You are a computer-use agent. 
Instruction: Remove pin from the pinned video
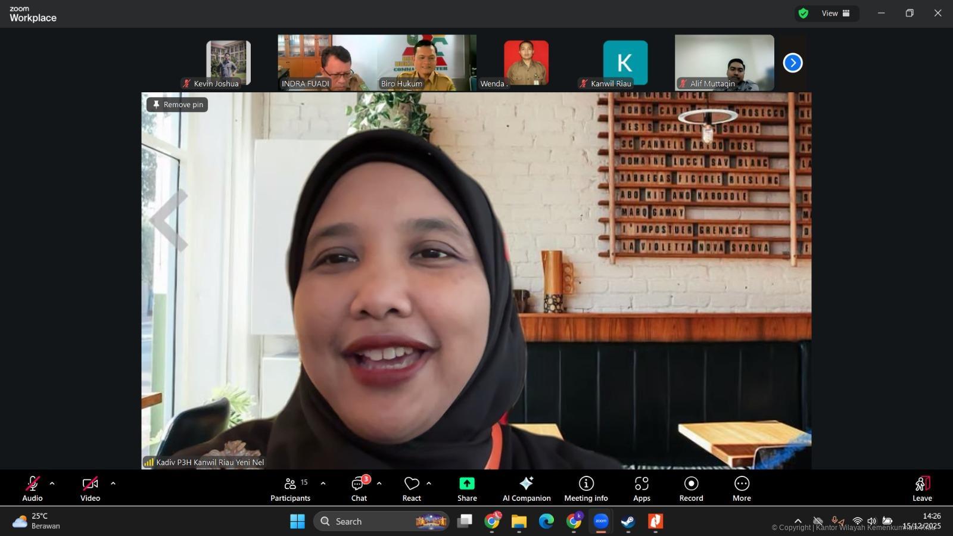[x=177, y=105]
